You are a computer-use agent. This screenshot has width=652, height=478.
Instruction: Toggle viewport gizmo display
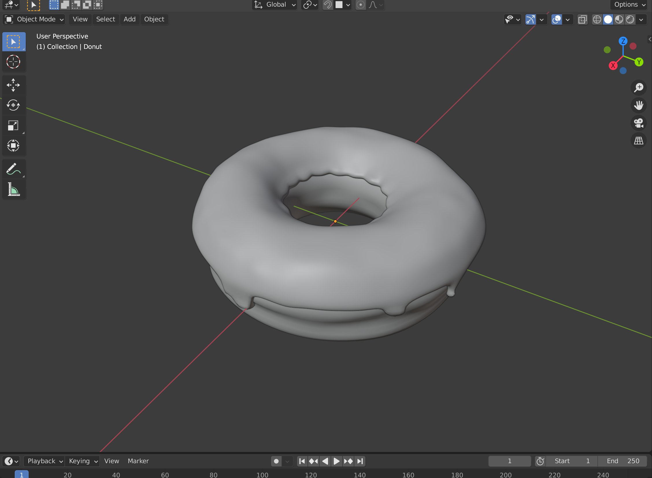[531, 20]
